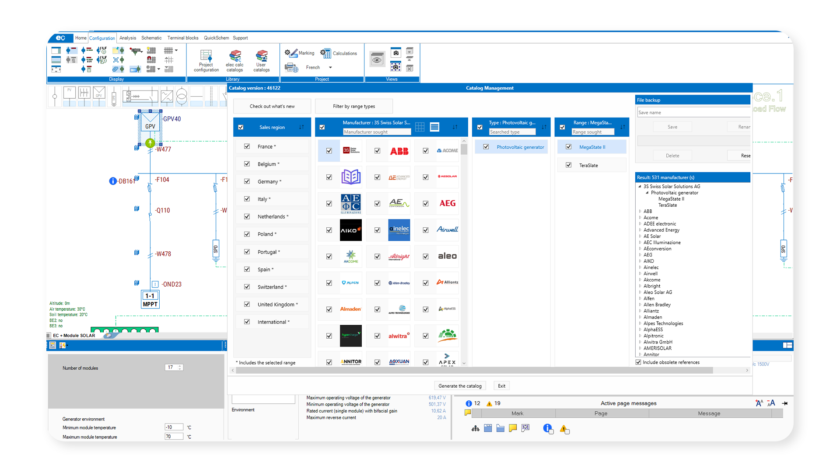Toggle the ABB manufacturer checkbox
The width and height of the screenshot is (840, 472).
(x=377, y=151)
